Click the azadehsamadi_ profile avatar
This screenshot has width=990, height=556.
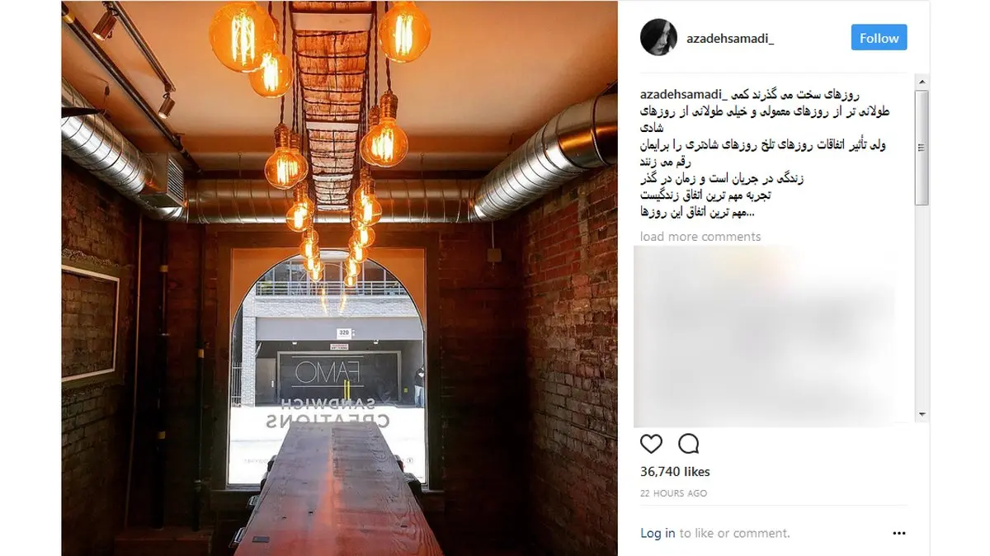click(658, 38)
